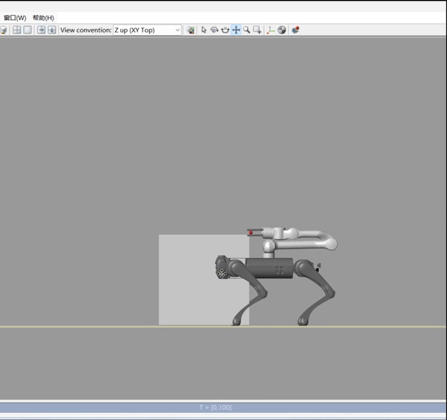The image size is (447, 420).
Task: Switch to four-pane split view layout
Action: click(x=17, y=30)
